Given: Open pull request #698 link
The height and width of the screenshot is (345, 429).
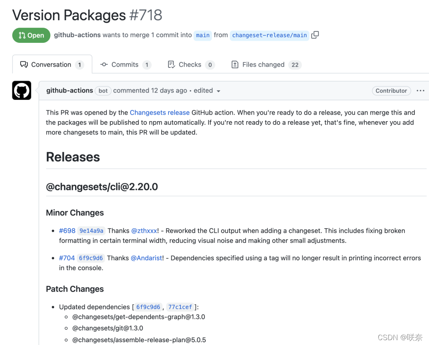Looking at the screenshot, I should (x=67, y=231).
